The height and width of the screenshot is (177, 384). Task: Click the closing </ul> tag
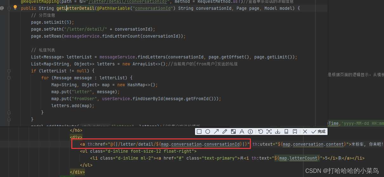[x=86, y=165]
